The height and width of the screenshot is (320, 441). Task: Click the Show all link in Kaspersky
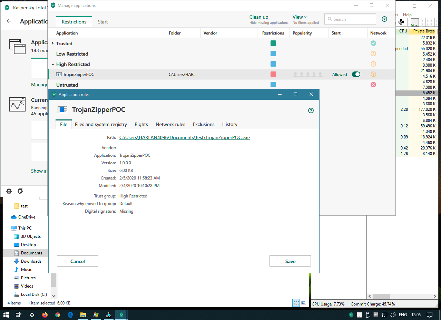[x=39, y=171]
